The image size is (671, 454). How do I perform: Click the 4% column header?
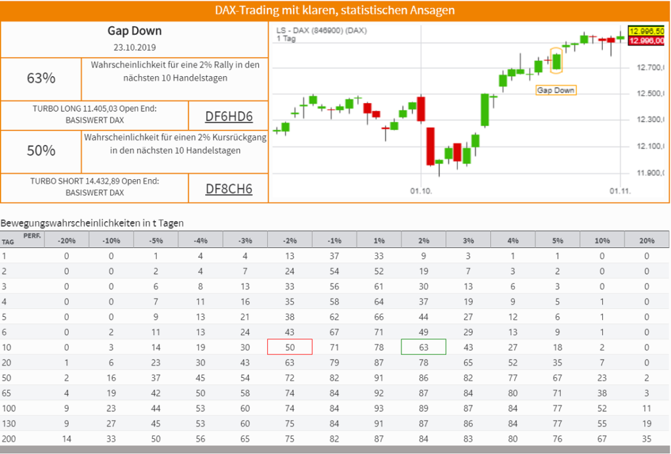tap(512, 241)
